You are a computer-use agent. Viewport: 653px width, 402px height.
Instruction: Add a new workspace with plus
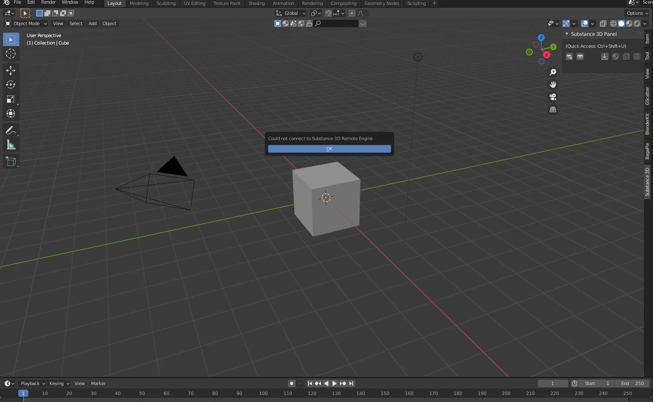point(434,3)
